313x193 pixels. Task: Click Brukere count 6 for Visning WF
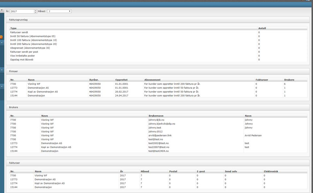click(285, 84)
